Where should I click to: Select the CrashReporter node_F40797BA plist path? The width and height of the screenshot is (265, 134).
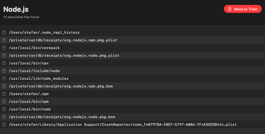123,125
